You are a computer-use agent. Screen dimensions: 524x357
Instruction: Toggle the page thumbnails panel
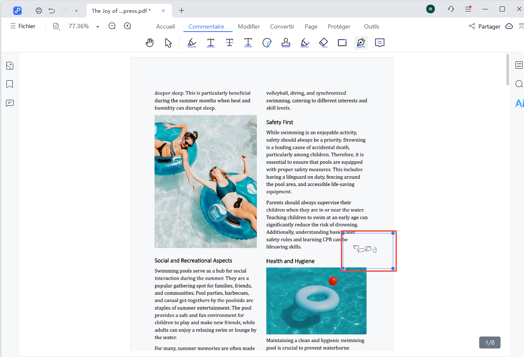(x=10, y=66)
